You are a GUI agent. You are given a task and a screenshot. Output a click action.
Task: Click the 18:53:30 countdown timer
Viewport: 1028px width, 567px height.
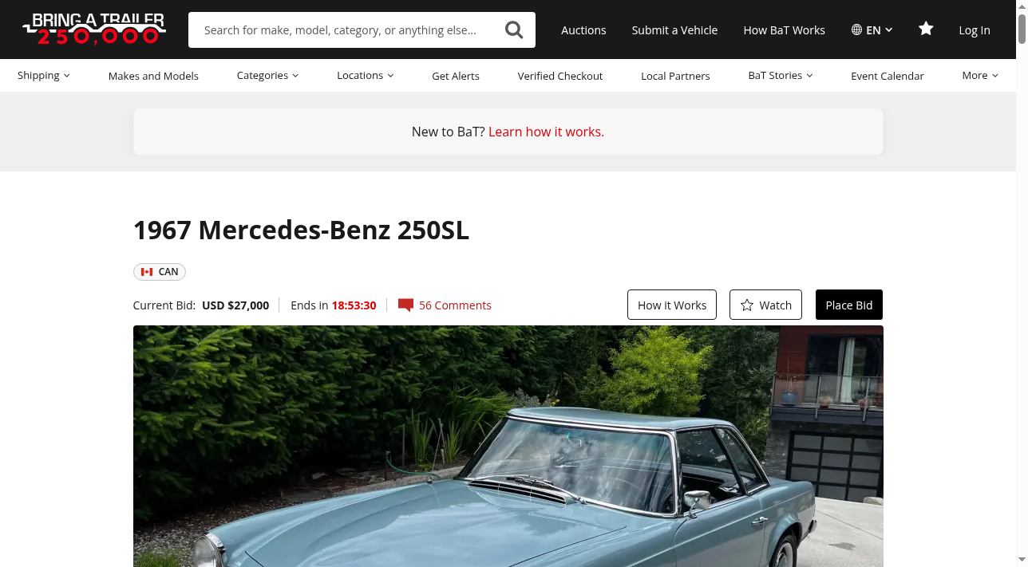(354, 305)
